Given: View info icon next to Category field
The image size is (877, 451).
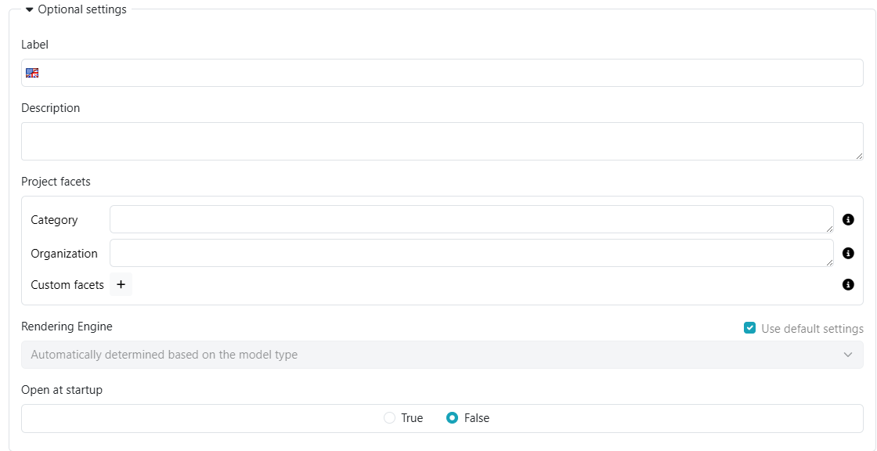Looking at the screenshot, I should [846, 220].
